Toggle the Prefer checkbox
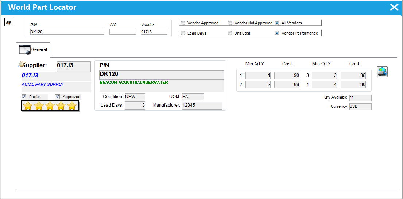Screen dimensions: 403x199 coord(24,97)
